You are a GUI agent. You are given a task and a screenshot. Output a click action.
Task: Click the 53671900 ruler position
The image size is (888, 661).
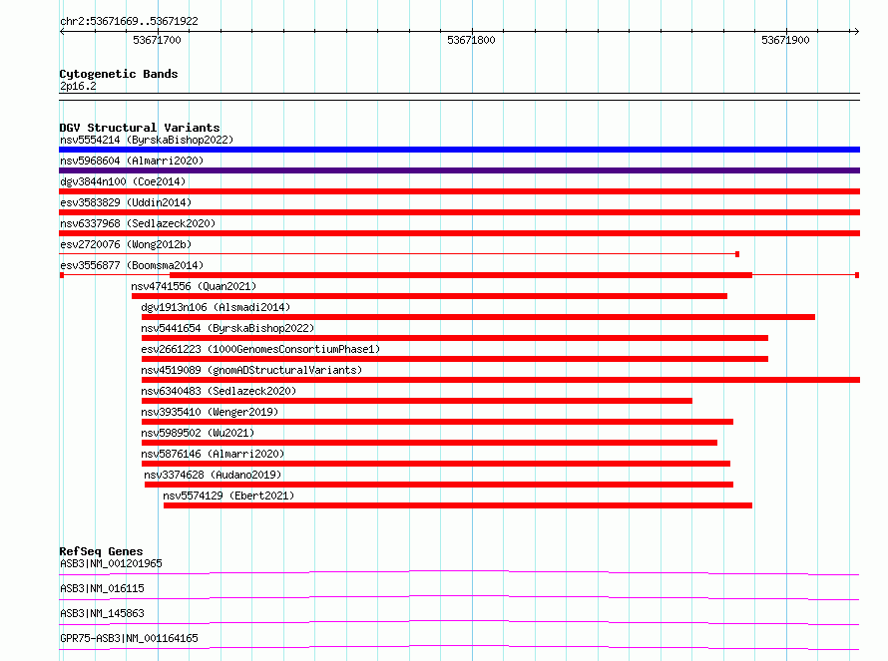[785, 40]
